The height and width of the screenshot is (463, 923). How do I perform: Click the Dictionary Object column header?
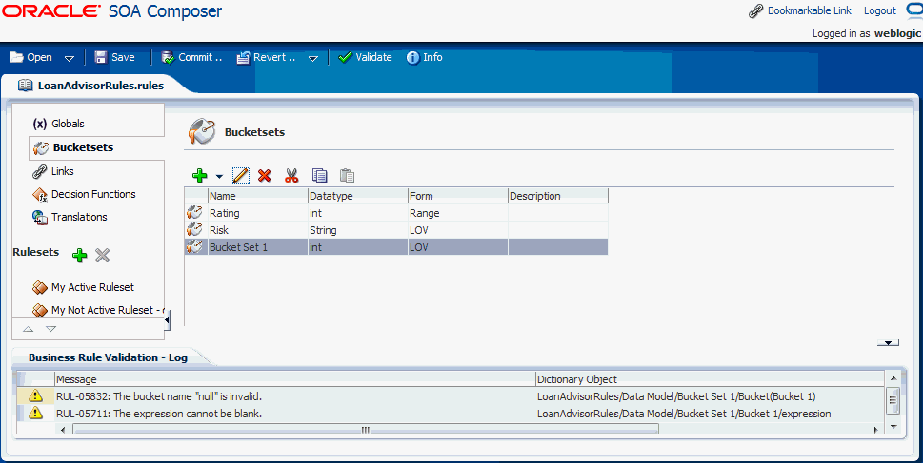pos(710,379)
